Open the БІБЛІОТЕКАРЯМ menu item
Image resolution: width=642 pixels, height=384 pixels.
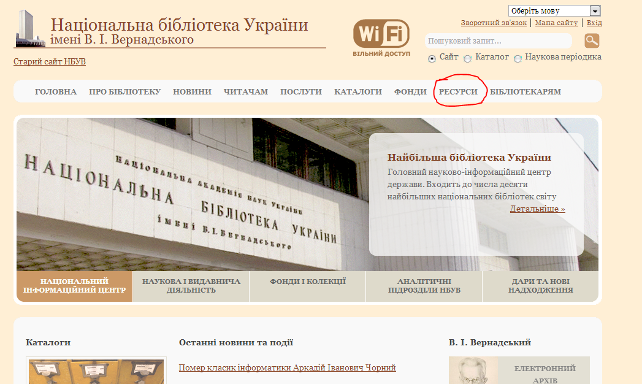coord(525,91)
